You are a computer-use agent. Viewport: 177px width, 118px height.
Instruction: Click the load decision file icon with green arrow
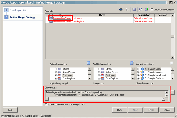click(x=147, y=9)
